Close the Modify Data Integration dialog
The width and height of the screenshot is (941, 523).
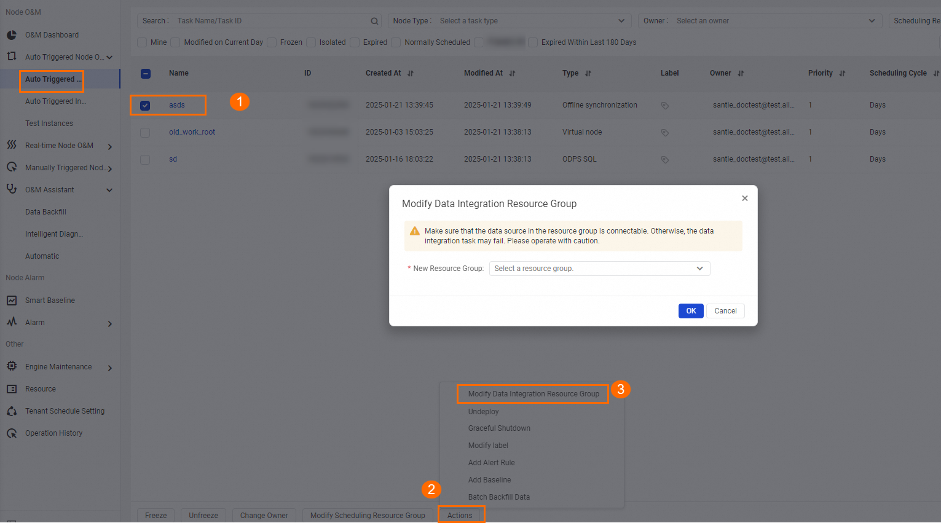[744, 198]
